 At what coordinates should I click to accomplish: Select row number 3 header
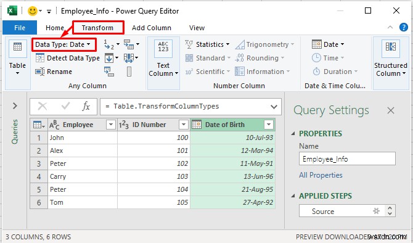[39, 163]
